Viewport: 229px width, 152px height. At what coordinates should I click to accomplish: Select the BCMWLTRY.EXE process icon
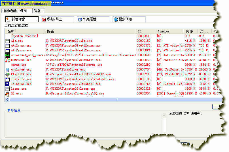pos(7,60)
